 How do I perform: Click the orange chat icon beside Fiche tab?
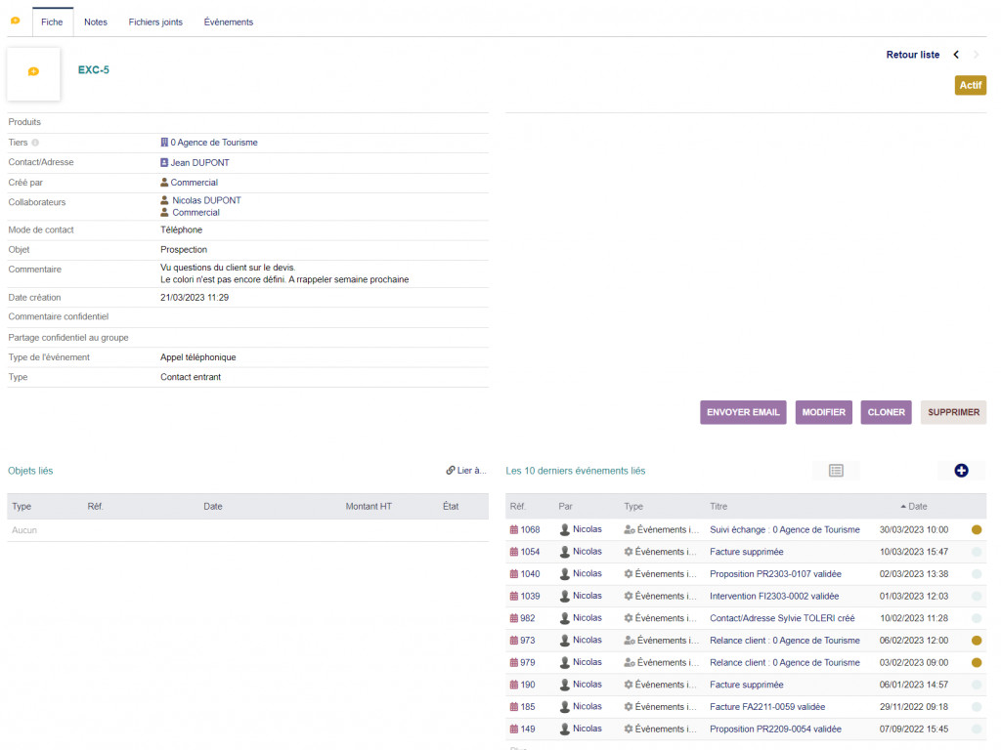pyautogui.click(x=16, y=21)
